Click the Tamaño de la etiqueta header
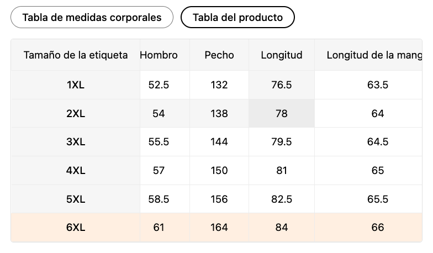 click(76, 55)
